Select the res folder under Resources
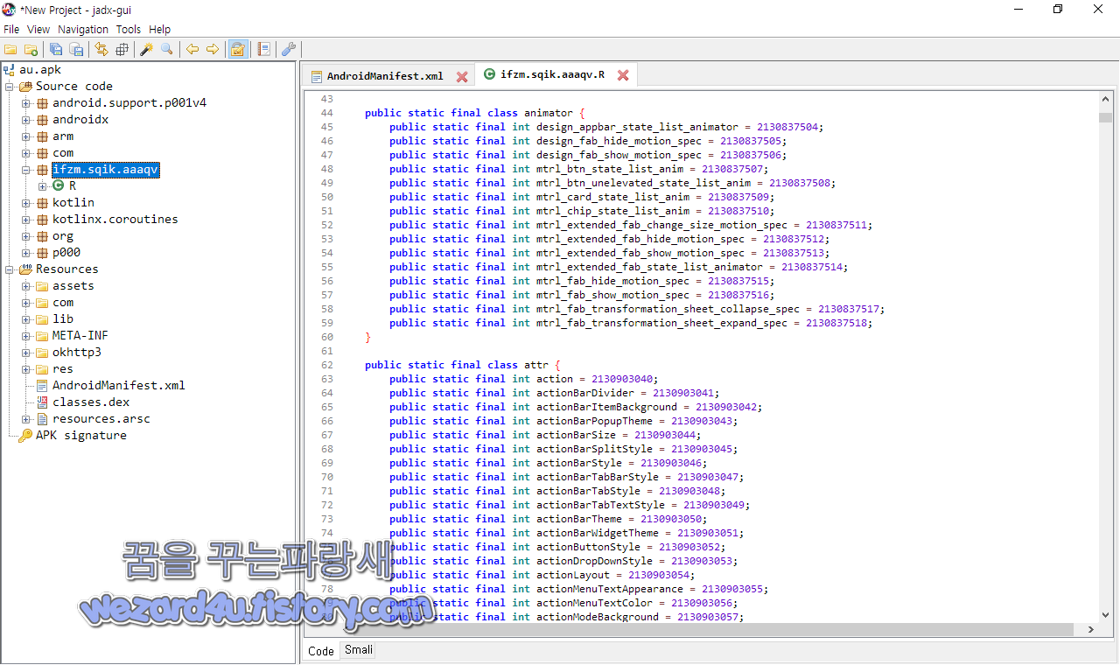Screen dimensions: 1120x665 point(63,369)
